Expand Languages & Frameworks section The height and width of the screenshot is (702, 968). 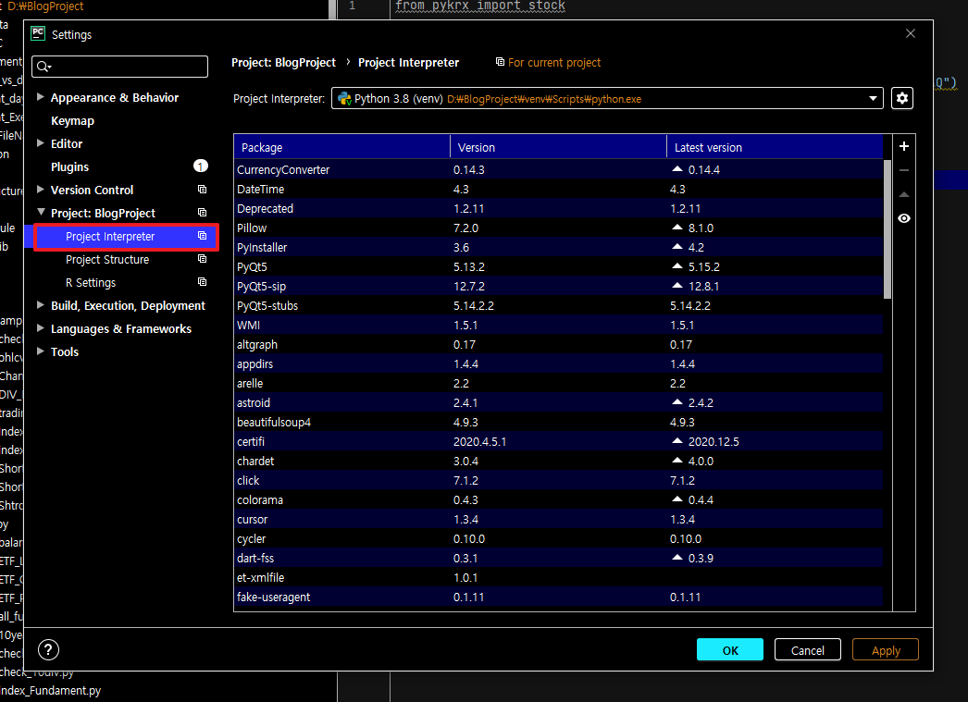[40, 328]
